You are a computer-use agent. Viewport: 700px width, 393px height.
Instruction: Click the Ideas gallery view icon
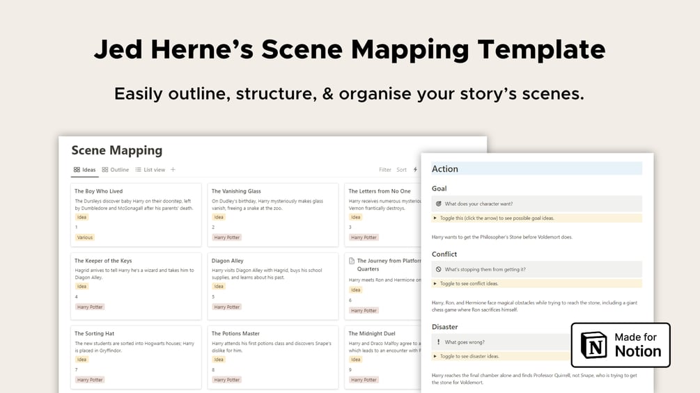click(77, 170)
